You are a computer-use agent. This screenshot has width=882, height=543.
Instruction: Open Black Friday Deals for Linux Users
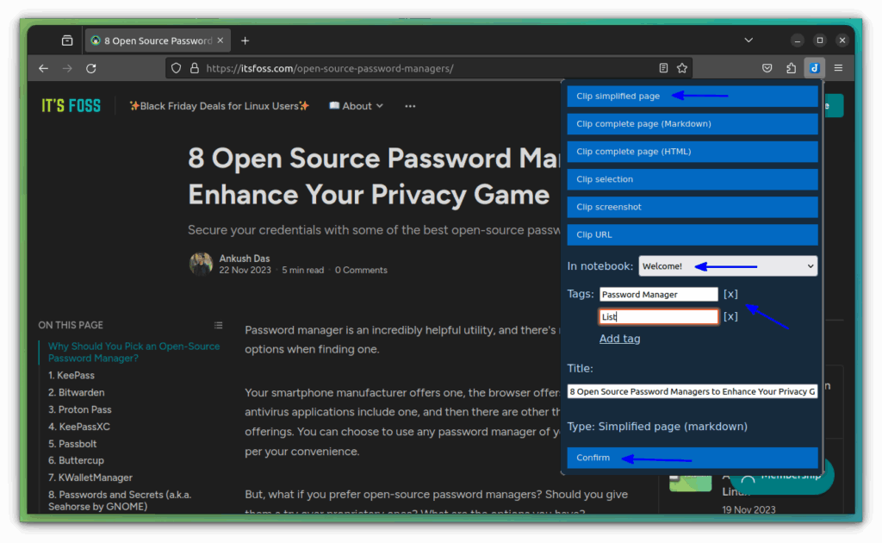pos(220,106)
